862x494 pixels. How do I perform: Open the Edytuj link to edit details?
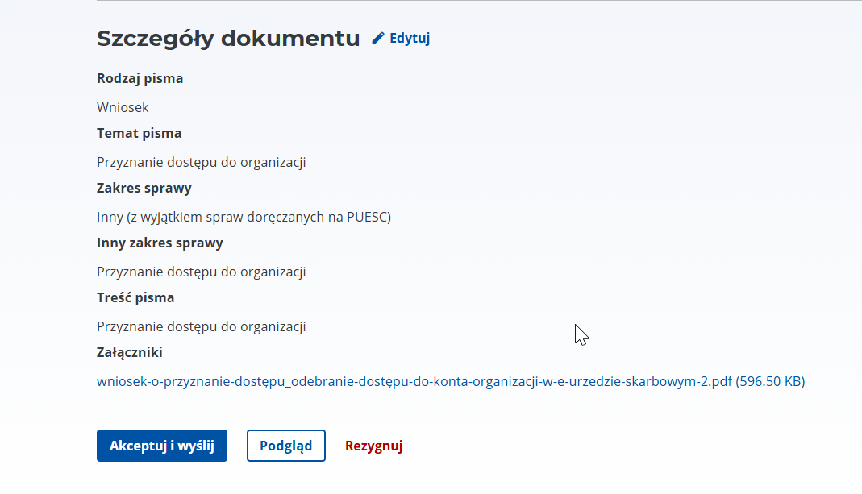coord(409,38)
